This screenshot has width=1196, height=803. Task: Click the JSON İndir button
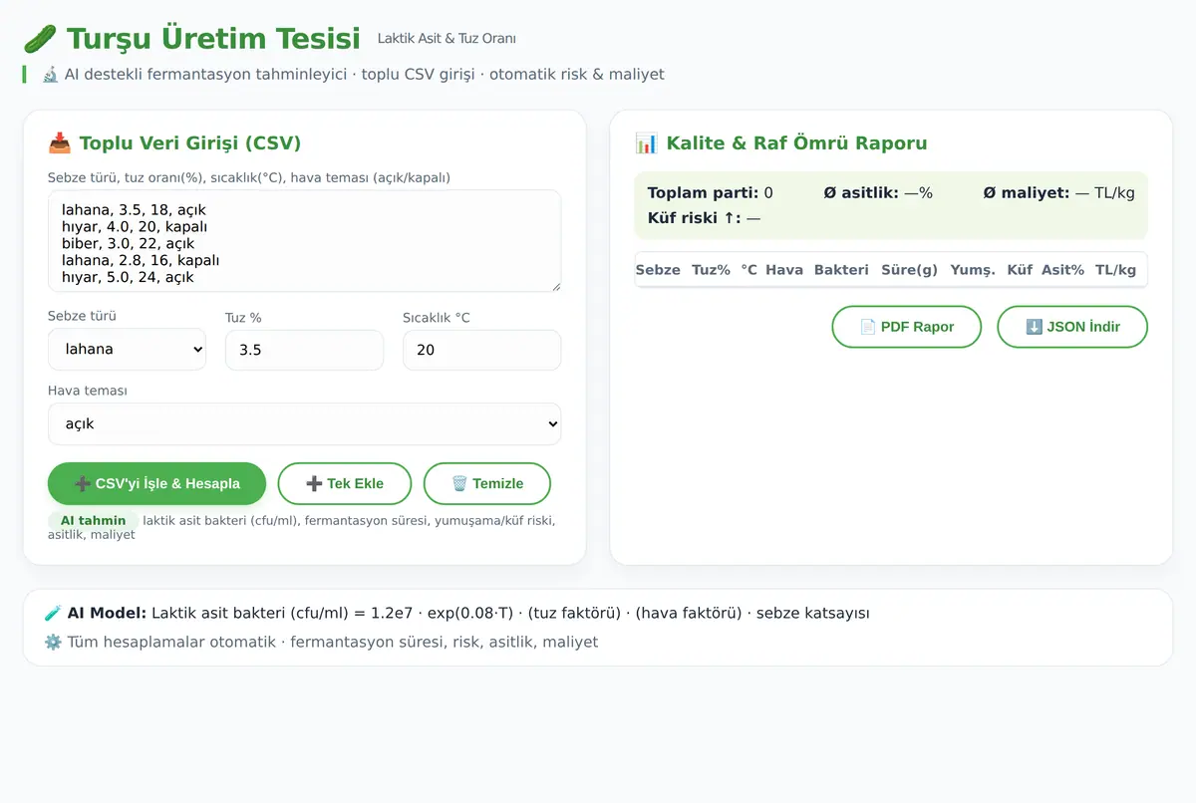pyautogui.click(x=1072, y=327)
